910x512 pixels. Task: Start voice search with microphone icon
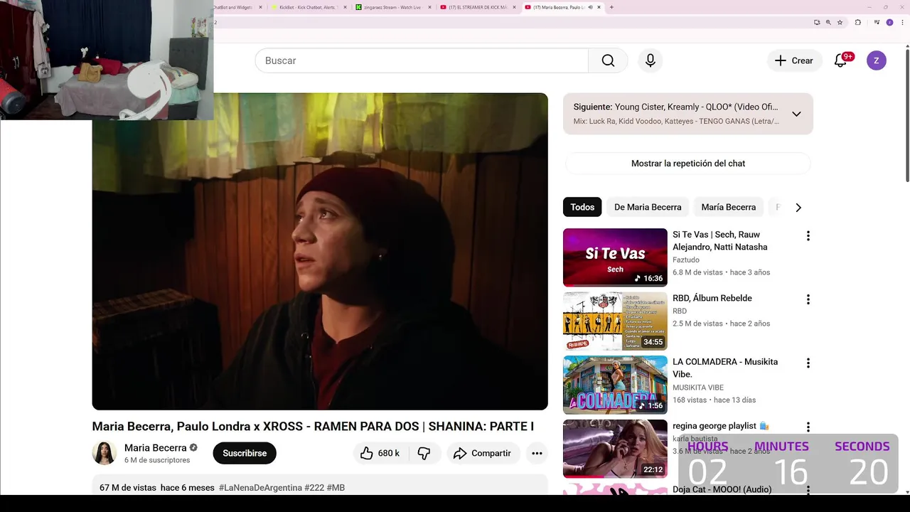651,60
